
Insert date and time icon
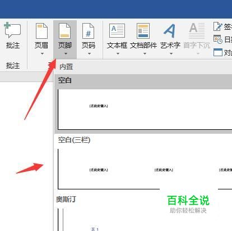tap(218, 39)
